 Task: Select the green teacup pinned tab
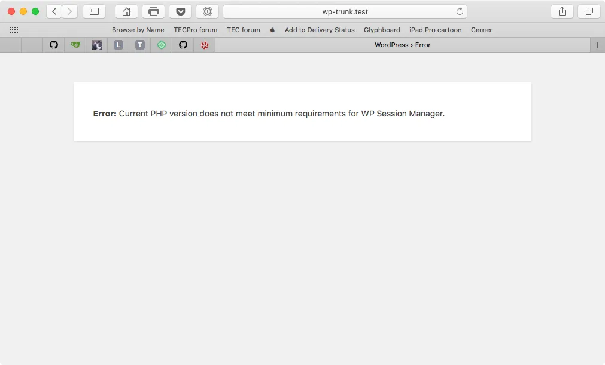tap(75, 45)
